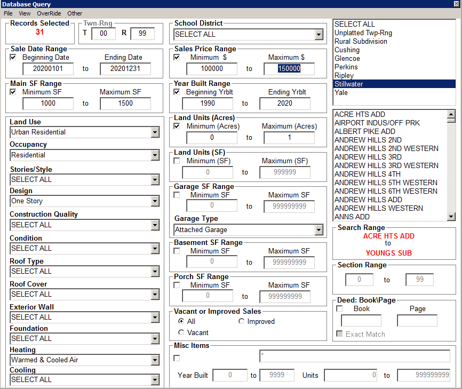Select Cushing in the city list
This screenshot has height=389, width=462.
pos(347,50)
